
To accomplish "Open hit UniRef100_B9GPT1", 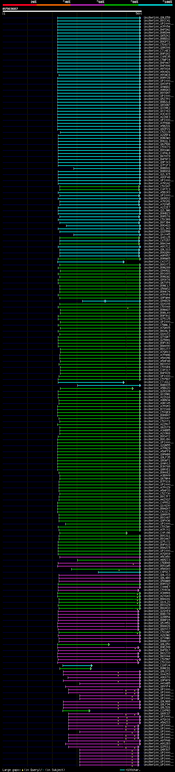I will point(157,42).
